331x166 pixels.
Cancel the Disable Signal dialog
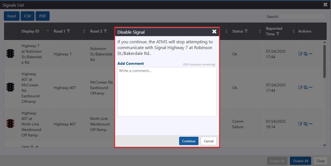[x=209, y=141]
